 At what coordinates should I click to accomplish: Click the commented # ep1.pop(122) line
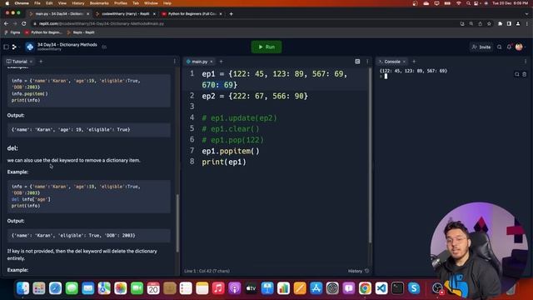click(233, 140)
